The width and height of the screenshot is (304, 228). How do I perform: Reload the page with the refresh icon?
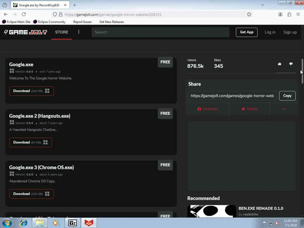click(24, 14)
